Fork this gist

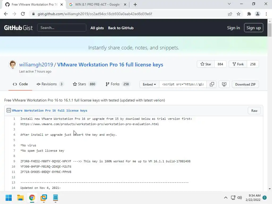[238, 64]
